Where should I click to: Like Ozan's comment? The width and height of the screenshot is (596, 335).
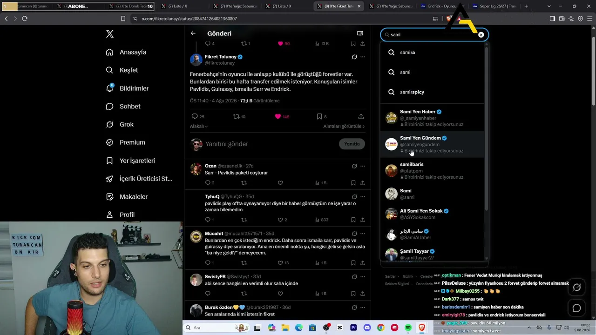(x=280, y=183)
